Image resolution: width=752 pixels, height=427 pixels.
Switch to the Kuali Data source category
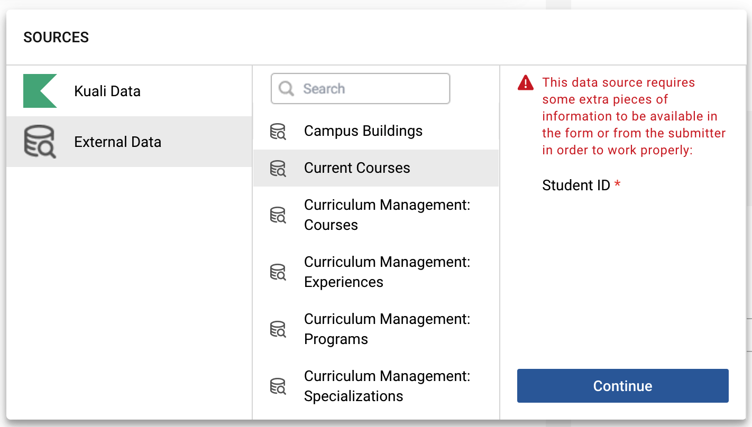click(107, 91)
